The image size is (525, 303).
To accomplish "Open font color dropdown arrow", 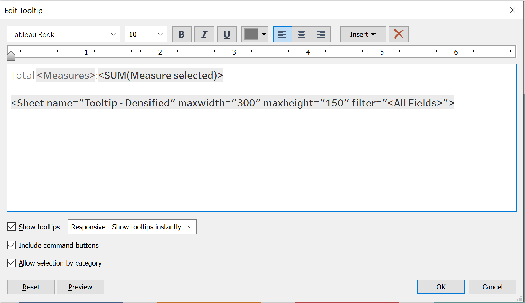I will tap(264, 34).
